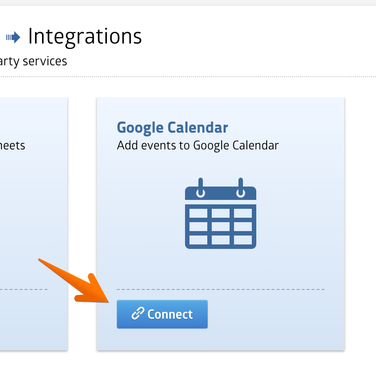Click the center grid cell of the calendar icon
The height and width of the screenshot is (382, 376).
coord(221,227)
